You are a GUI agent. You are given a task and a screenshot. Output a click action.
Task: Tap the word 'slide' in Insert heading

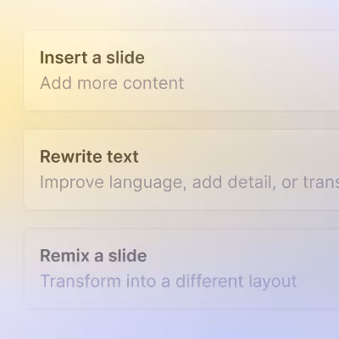coord(125,58)
